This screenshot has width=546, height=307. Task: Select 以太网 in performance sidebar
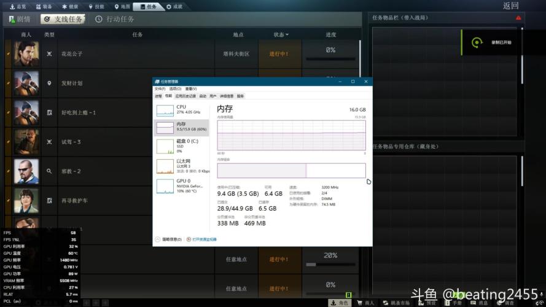(x=182, y=166)
